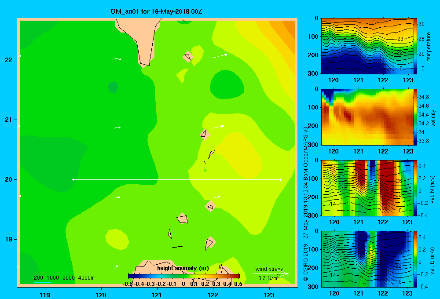Viewport: 440px width, 299px height.
Task: Click the wind arrow near 22N 122E
Action: (220, 56)
